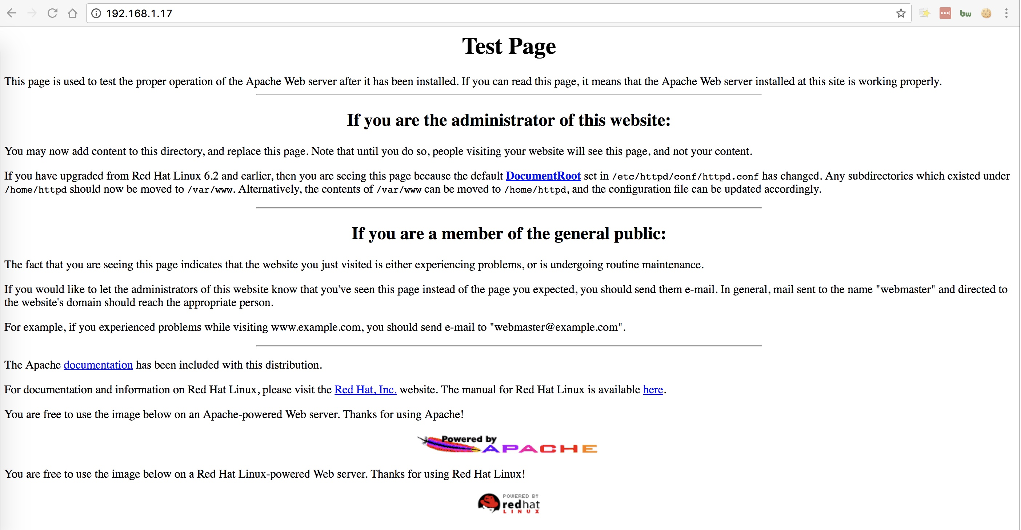1021x530 pixels.
Task: Open the Red Hat Linux manual 'here' link
Action: pyautogui.click(x=653, y=390)
